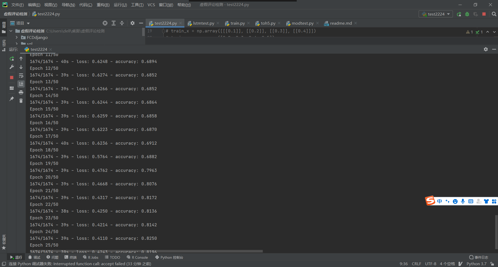Open the 终端 terminal tool window
Image resolution: width=498 pixels, height=267 pixels.
tap(71, 257)
